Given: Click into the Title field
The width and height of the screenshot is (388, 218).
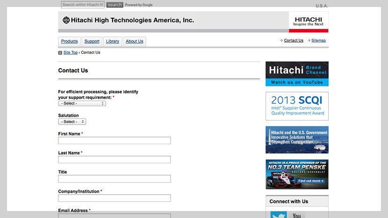Looking at the screenshot, I should [115, 179].
